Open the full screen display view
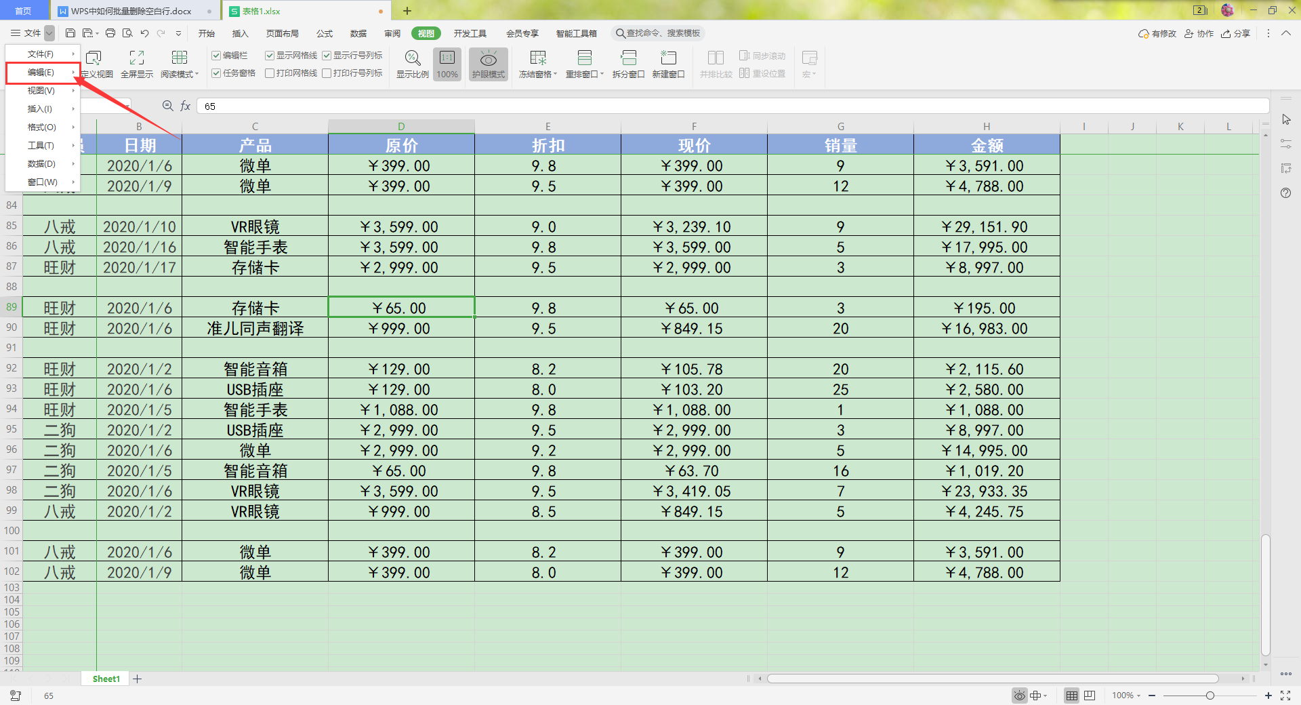This screenshot has height=705, width=1301. (137, 64)
